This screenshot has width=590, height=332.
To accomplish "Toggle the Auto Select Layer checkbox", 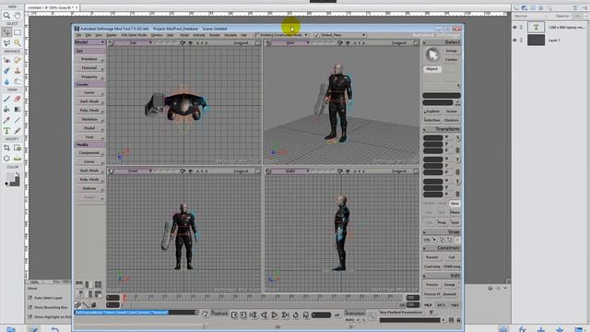I will (x=30, y=297).
